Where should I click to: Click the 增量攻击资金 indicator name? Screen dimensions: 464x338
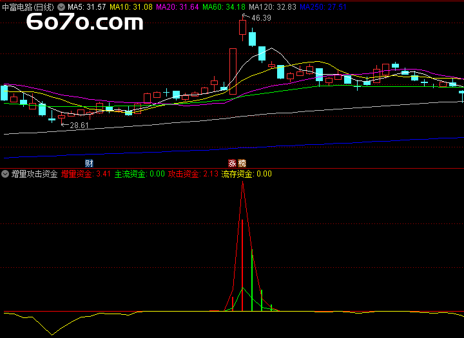[34, 174]
